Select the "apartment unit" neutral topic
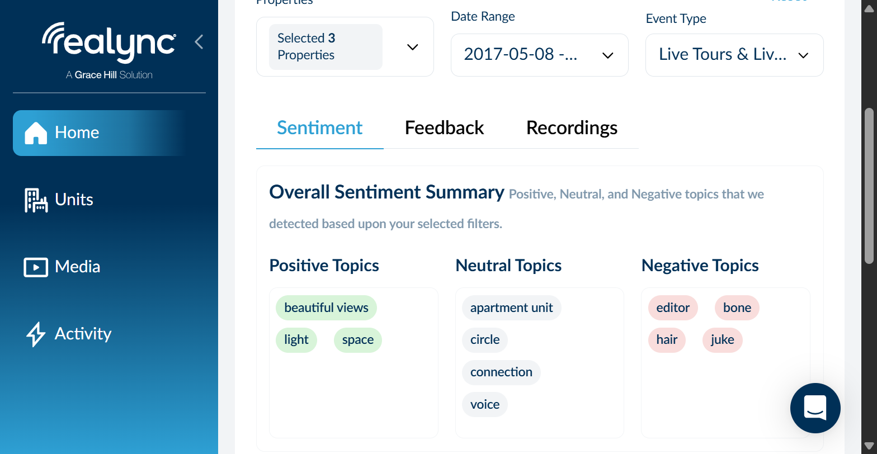 click(511, 308)
